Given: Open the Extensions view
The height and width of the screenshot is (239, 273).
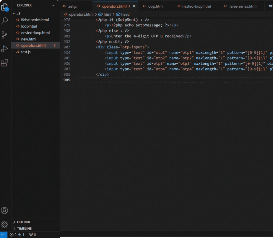Looking at the screenshot, I should [x=4, y=63].
